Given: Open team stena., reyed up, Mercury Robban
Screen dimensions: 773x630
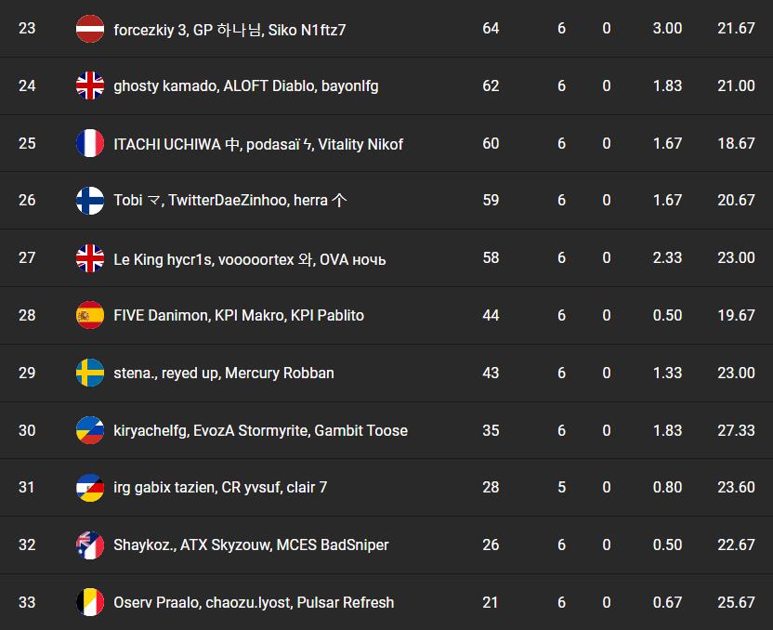Looking at the screenshot, I should point(224,374).
